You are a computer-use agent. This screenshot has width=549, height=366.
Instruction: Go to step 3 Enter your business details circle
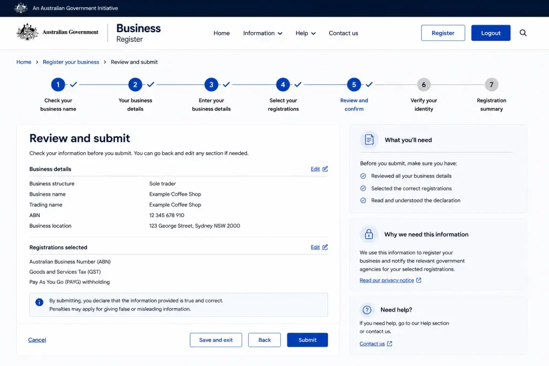211,84
